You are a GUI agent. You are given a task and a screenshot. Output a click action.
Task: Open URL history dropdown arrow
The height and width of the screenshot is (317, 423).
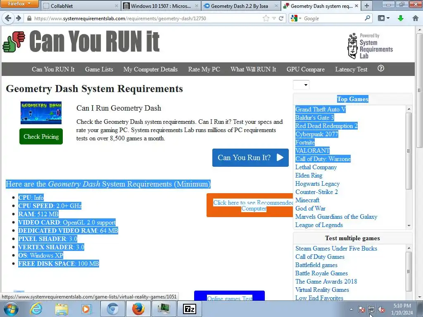click(x=274, y=18)
